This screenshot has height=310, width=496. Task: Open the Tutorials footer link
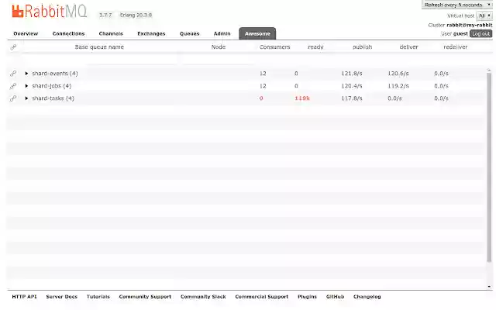click(x=98, y=297)
